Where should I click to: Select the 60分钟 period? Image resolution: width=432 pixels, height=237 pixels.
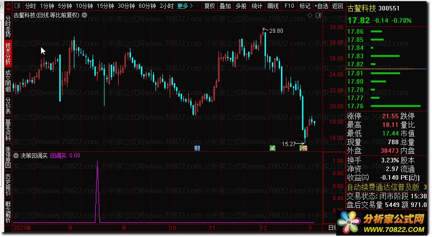pos(147,6)
